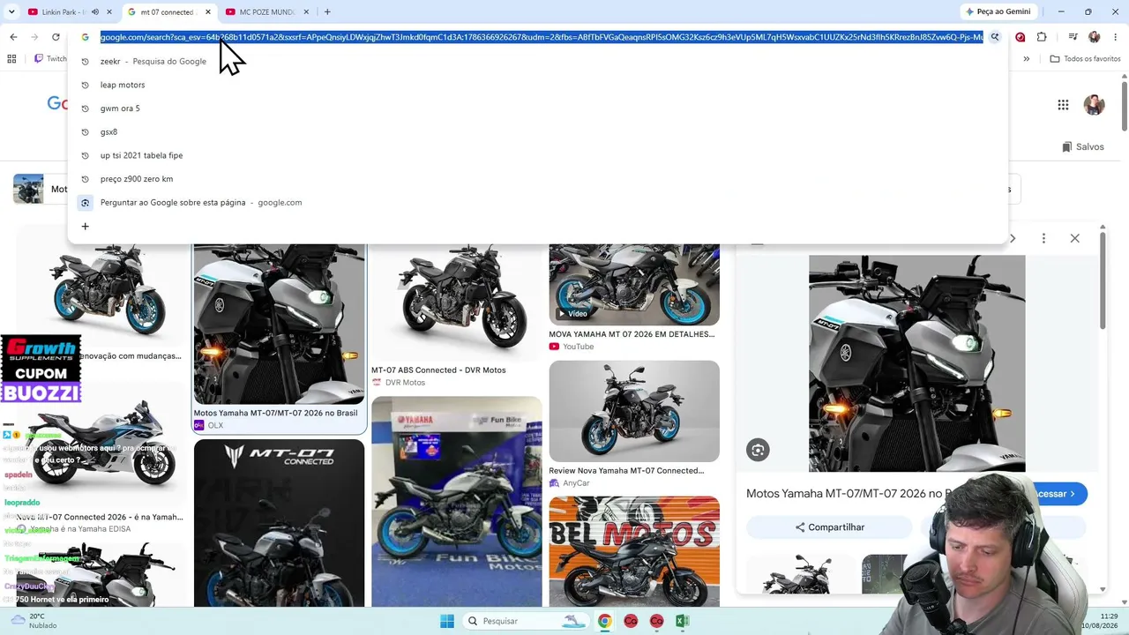Open the Motos Yamaha MT-07 2026 no Brasil result
The image size is (1129, 635).
pos(275,413)
